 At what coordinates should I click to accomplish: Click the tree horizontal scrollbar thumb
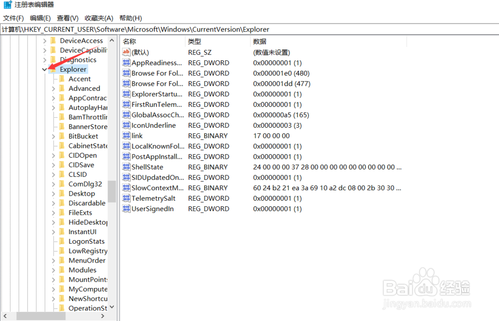pos(41,316)
